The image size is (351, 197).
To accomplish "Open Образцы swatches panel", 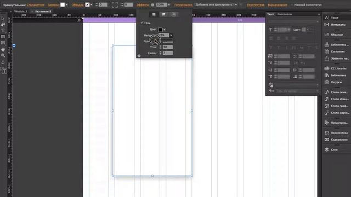I will (x=336, y=34).
